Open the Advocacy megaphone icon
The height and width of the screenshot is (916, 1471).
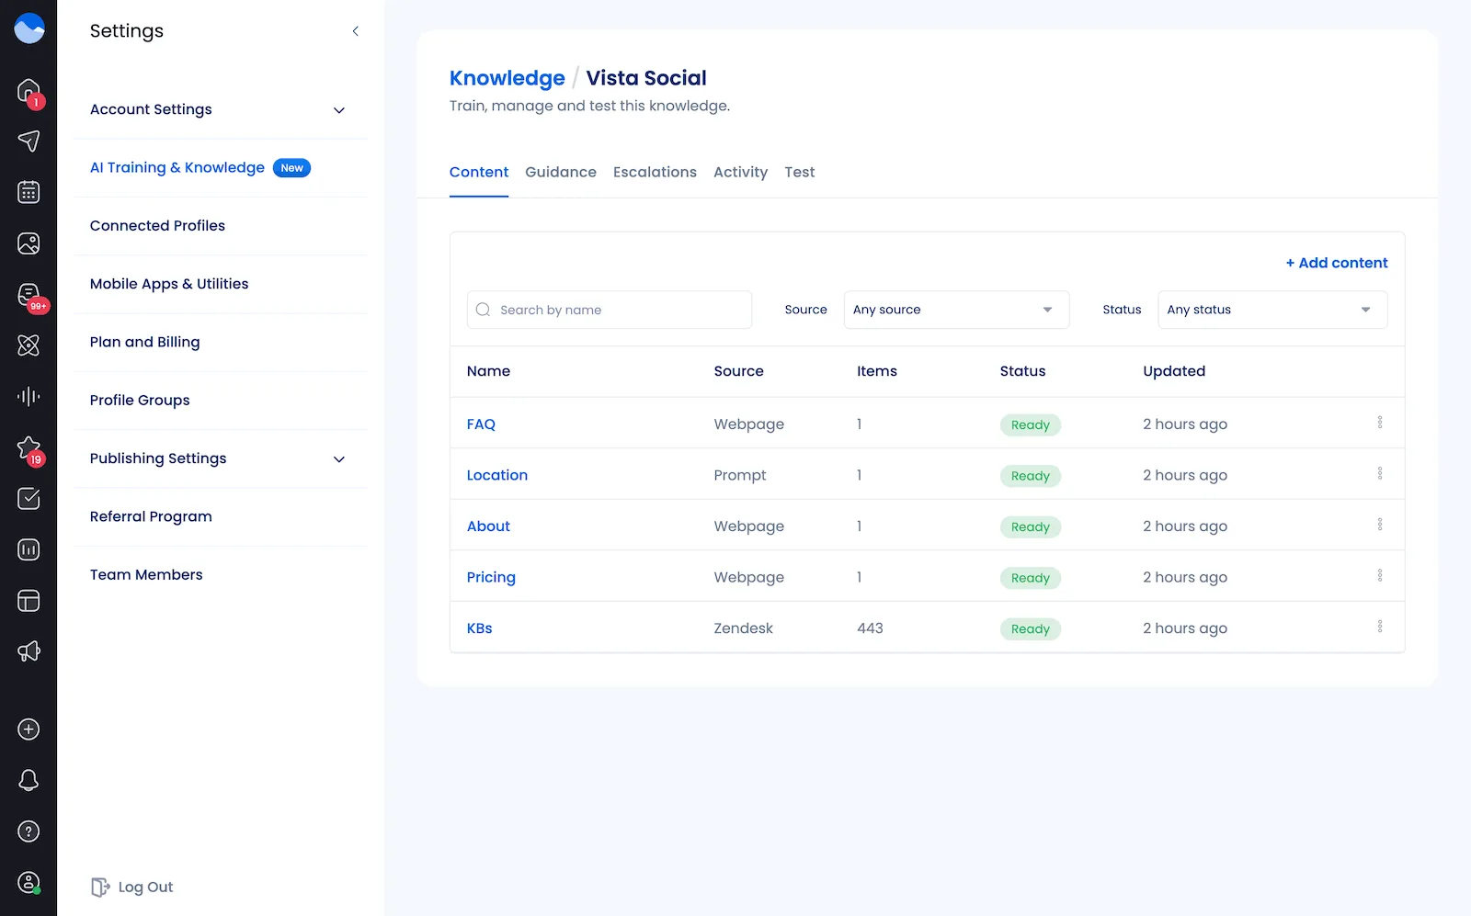(x=29, y=651)
